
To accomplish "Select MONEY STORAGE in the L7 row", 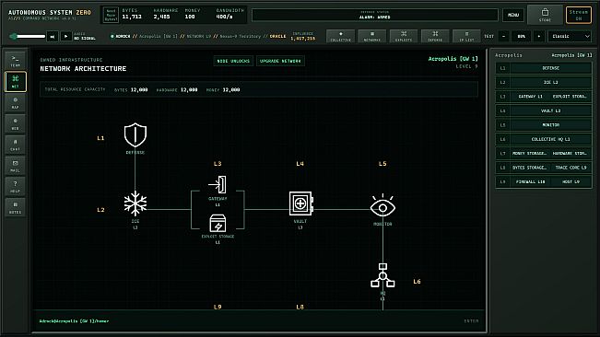I will (x=530, y=154).
